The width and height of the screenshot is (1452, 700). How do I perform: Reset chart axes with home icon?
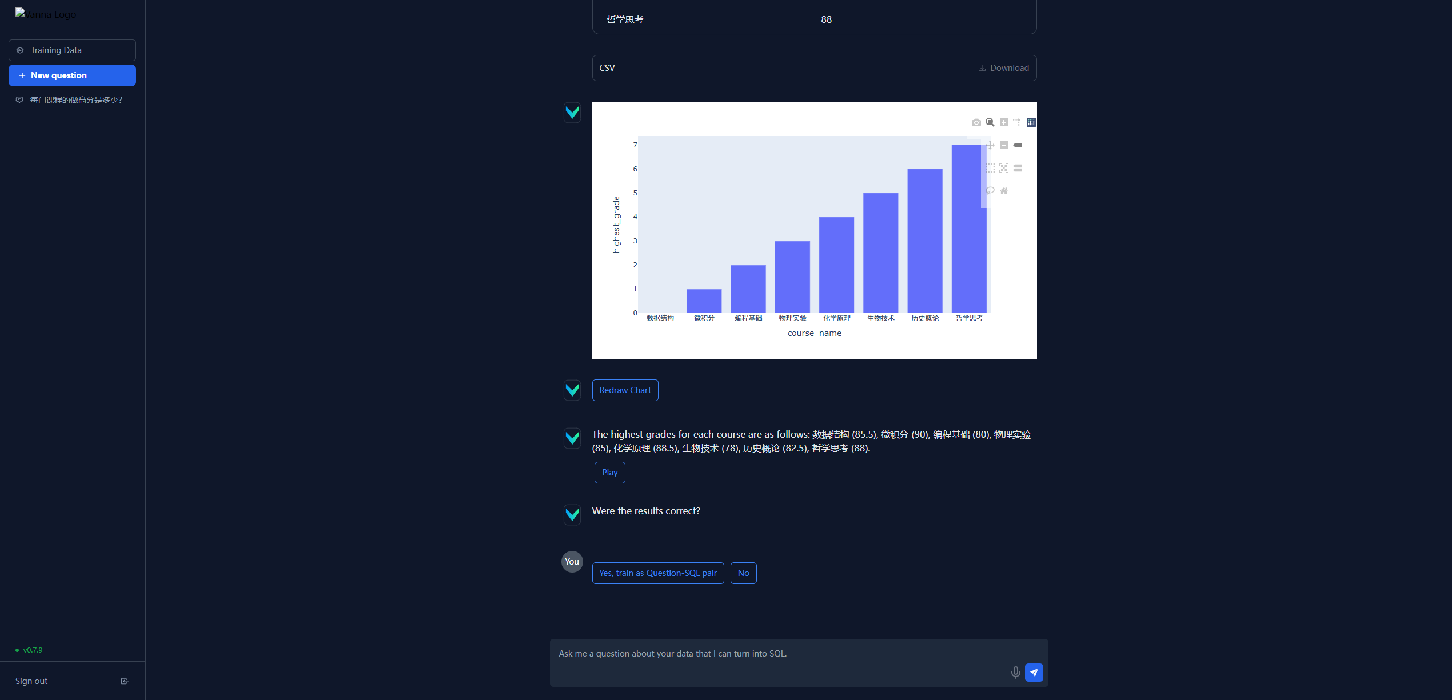click(1003, 191)
